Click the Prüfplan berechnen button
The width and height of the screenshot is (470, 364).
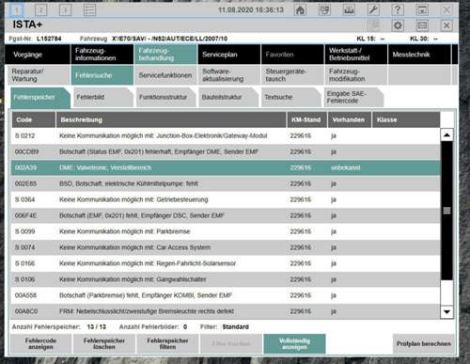pos(424,343)
